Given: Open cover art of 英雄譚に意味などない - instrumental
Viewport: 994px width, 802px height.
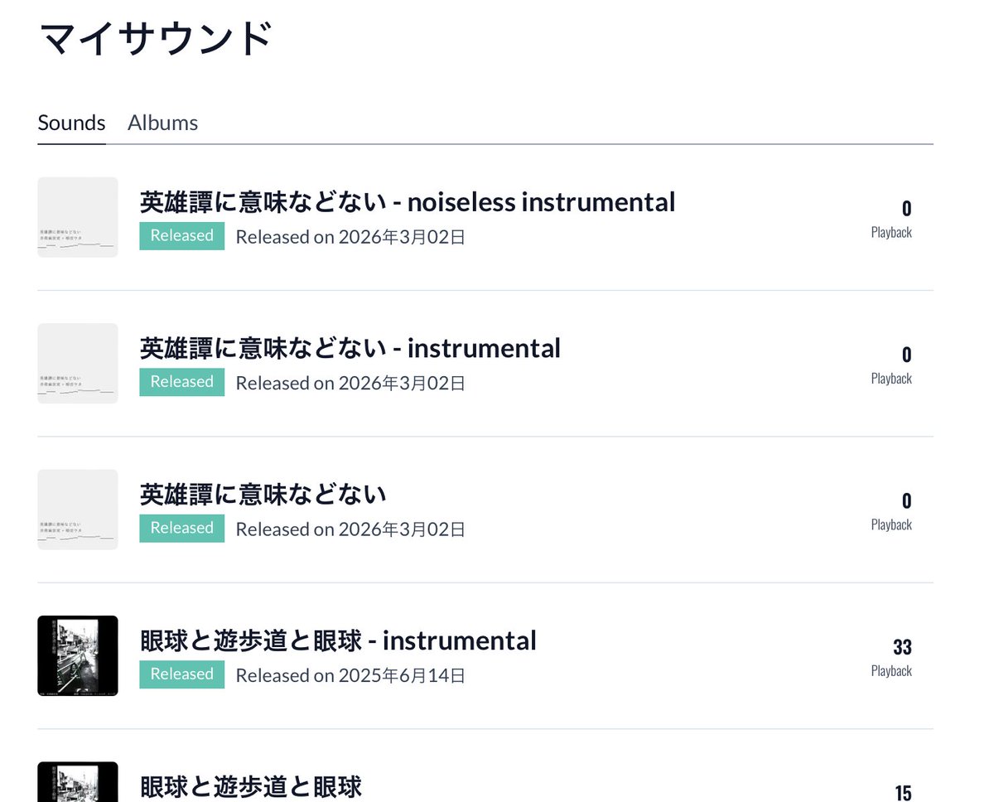Looking at the screenshot, I should pos(78,364).
